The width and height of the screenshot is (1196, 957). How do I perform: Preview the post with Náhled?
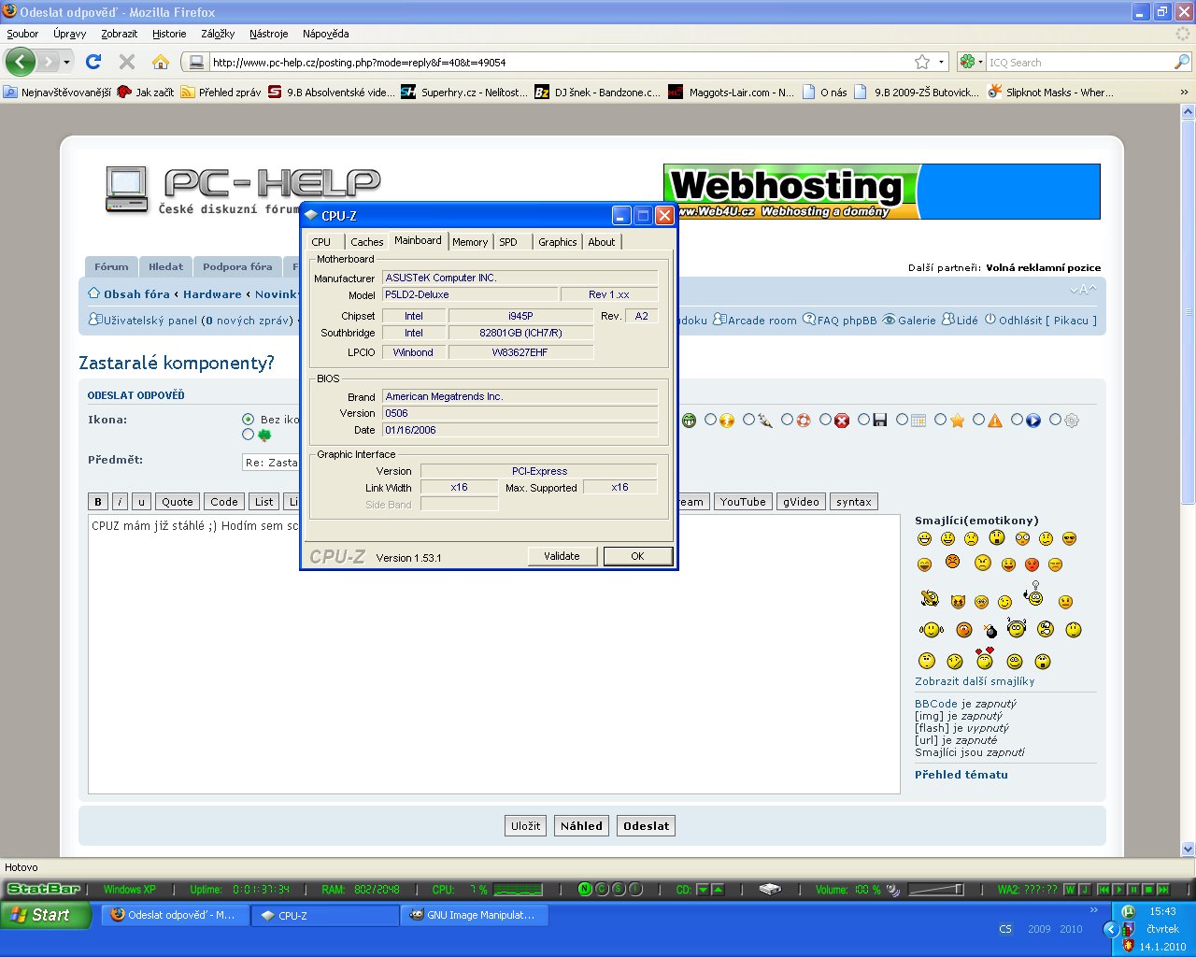(x=581, y=826)
